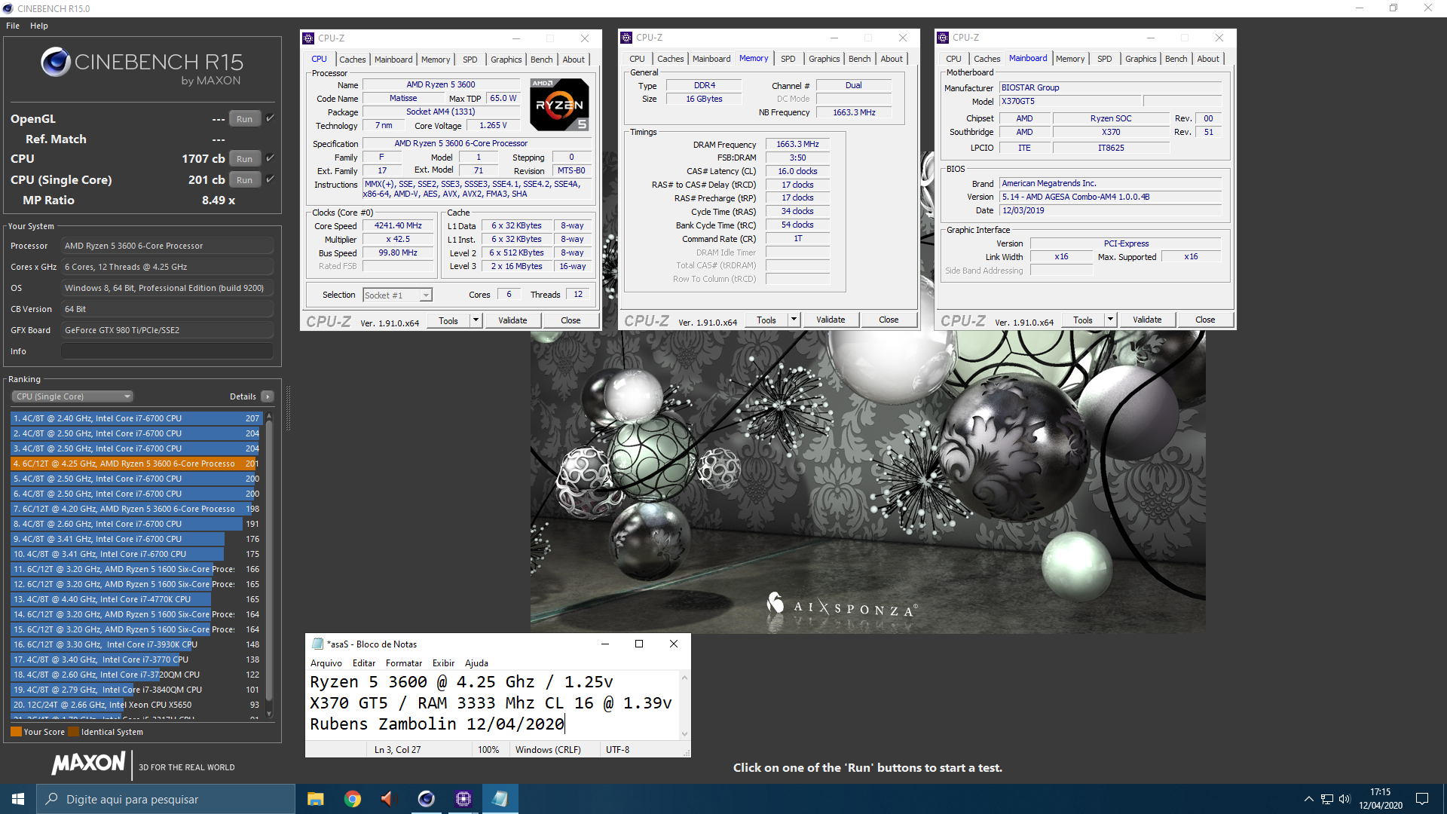Viewport: 1447px width, 814px height.
Task: Click CPU-Z title icon in Mainboard window
Action: [943, 38]
